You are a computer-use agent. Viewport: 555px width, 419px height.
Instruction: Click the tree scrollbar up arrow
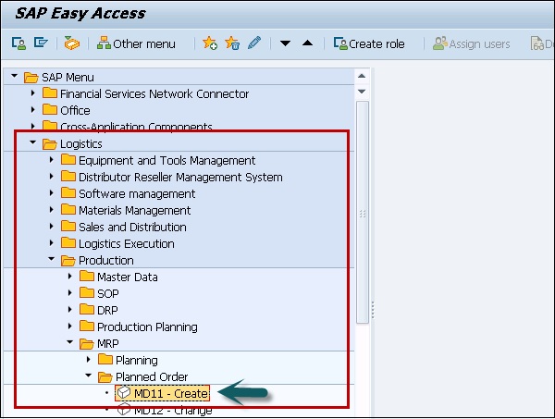(362, 76)
